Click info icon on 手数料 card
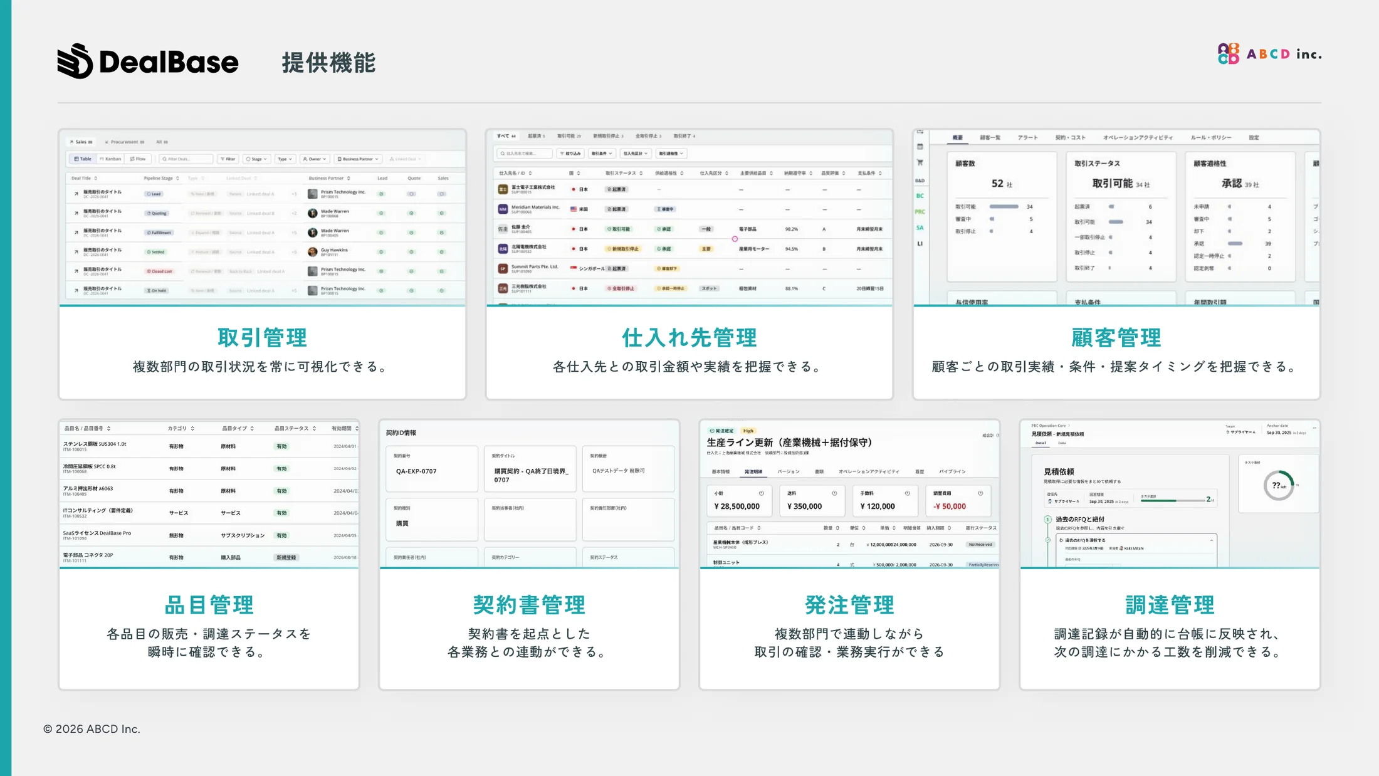 tap(907, 493)
